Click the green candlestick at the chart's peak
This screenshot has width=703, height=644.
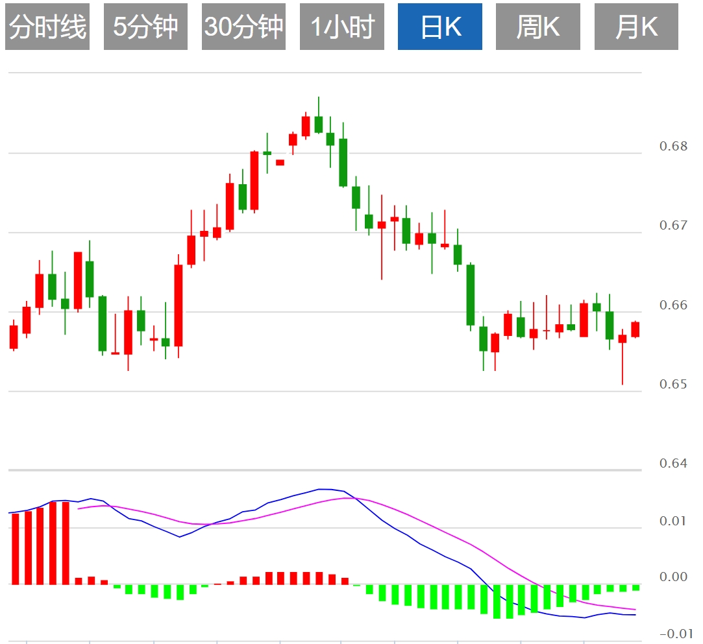pos(318,124)
